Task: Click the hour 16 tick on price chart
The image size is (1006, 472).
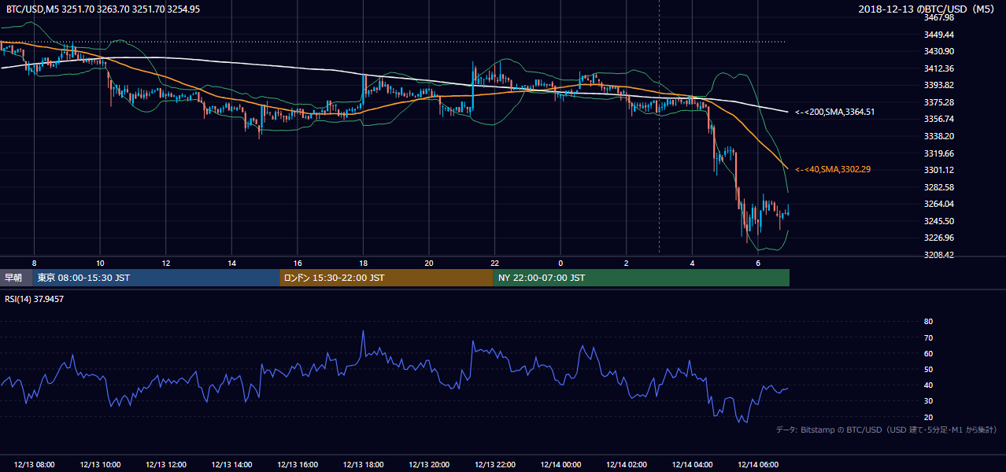Action: tap(298, 263)
